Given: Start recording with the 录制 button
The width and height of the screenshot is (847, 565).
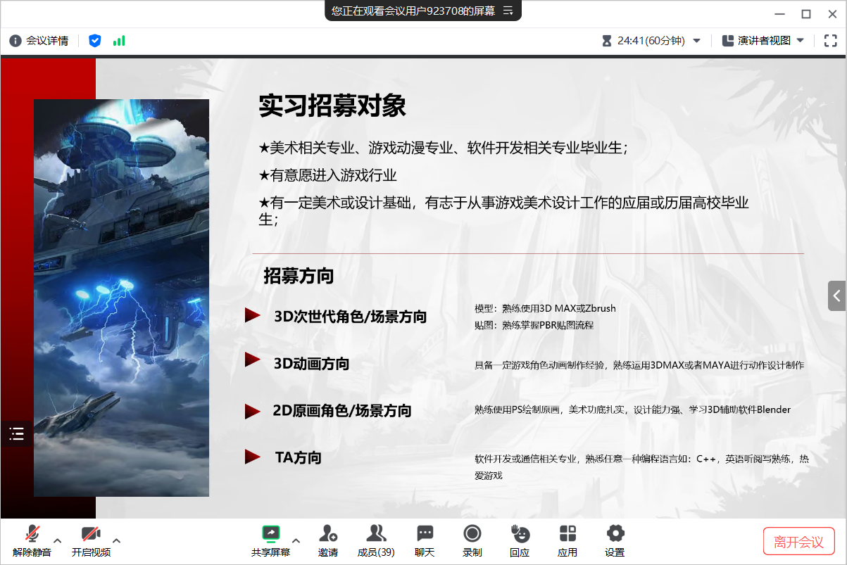Looking at the screenshot, I should pyautogui.click(x=472, y=540).
